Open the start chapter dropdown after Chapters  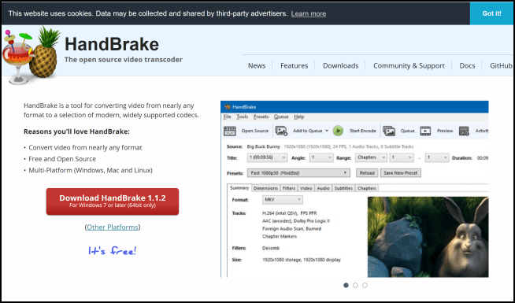[x=402, y=157]
